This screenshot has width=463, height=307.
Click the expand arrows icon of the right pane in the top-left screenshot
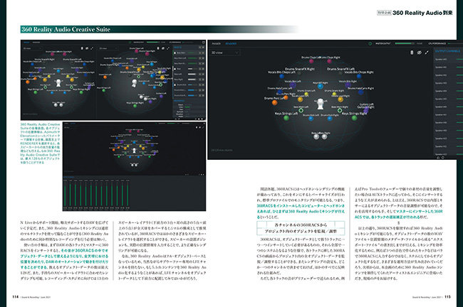tap(168, 48)
